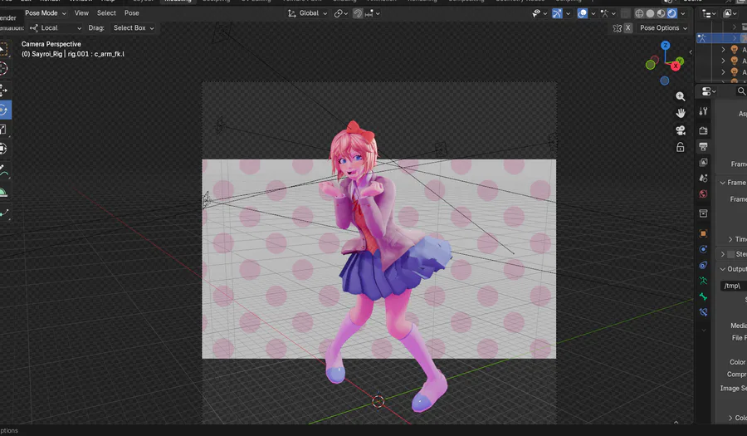Enable the Stereoscopy checkbox
Screen dimensions: 747x436
pyautogui.click(x=730, y=254)
